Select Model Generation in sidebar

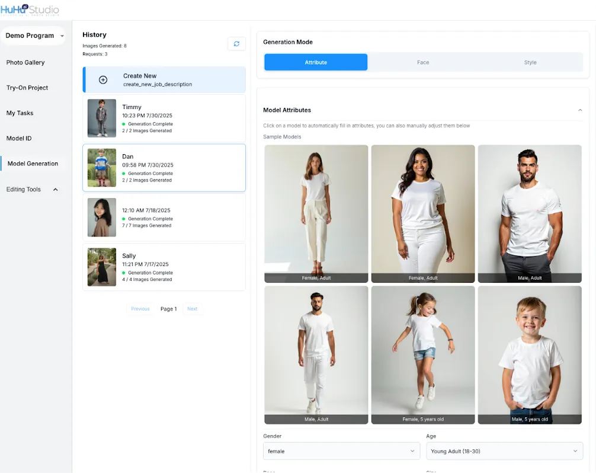pos(33,164)
